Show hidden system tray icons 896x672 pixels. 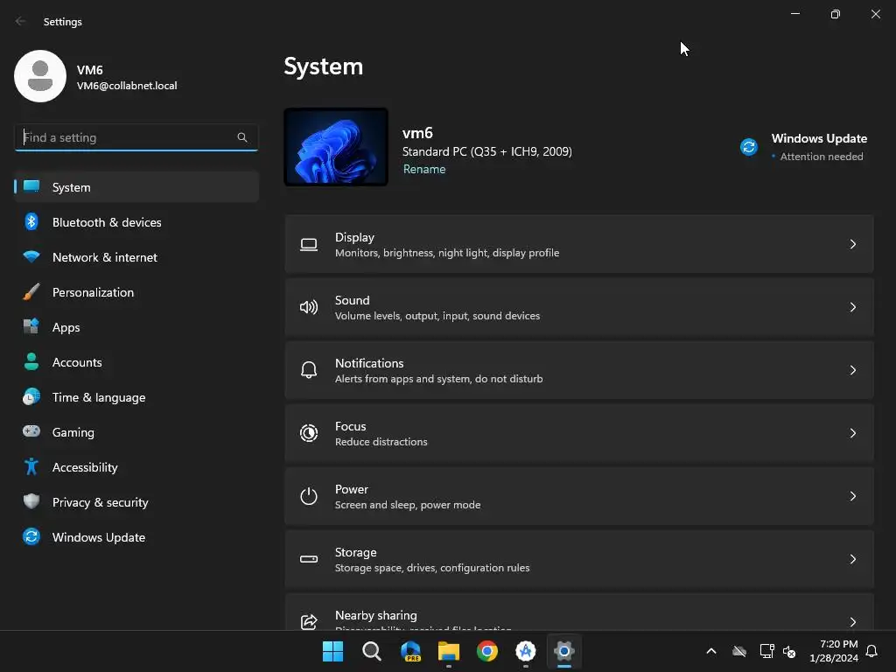[x=711, y=651]
